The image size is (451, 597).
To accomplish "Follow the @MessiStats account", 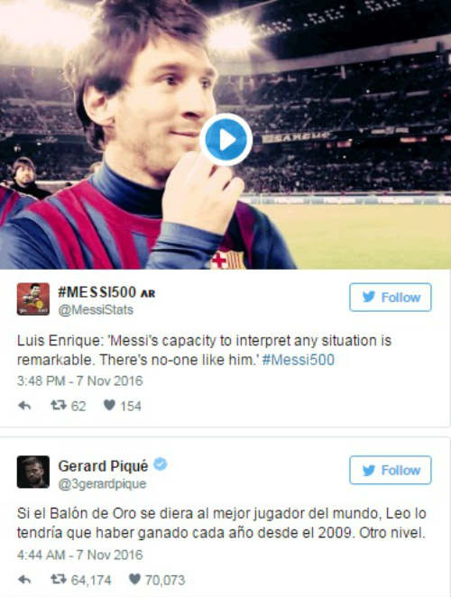I will click(x=390, y=298).
